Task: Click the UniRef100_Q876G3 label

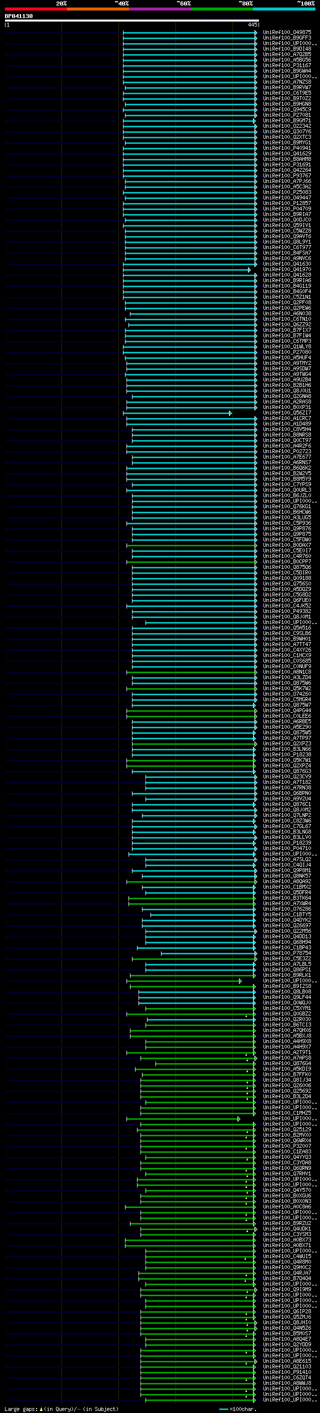Action: (x=287, y=771)
